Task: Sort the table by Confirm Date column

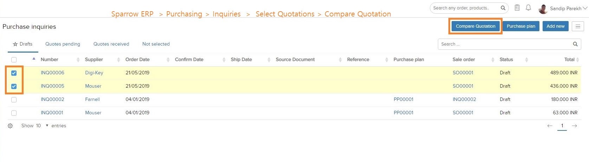Action: [189, 60]
